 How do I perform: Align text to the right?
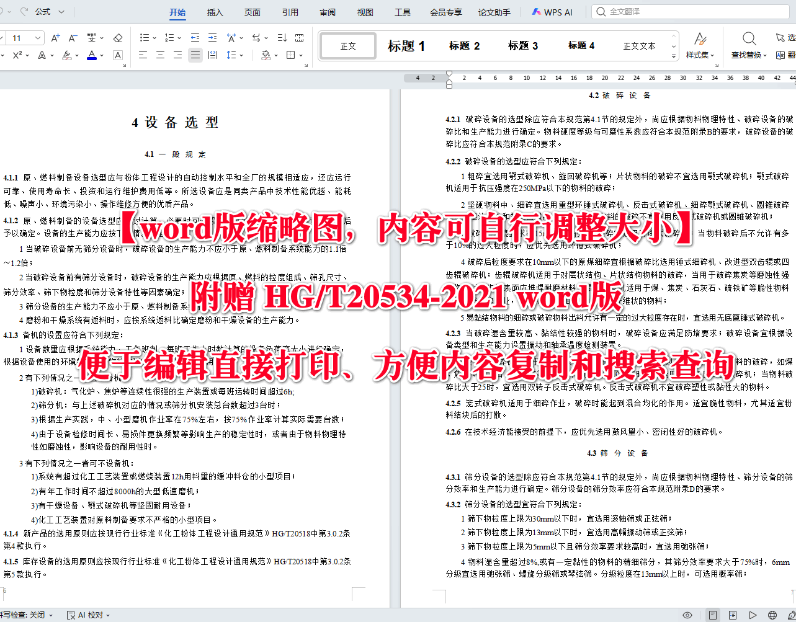click(x=177, y=55)
